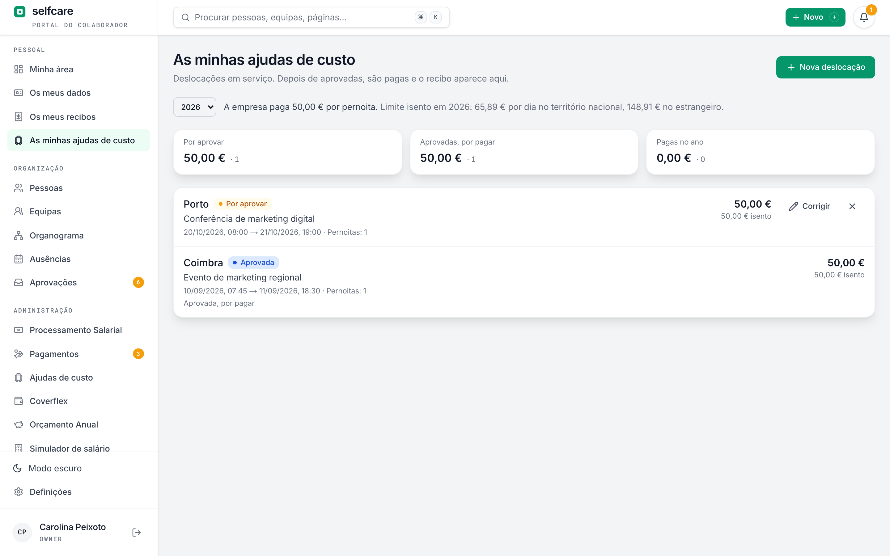The height and width of the screenshot is (556, 890).
Task: Open the notifications bell
Action: (864, 17)
